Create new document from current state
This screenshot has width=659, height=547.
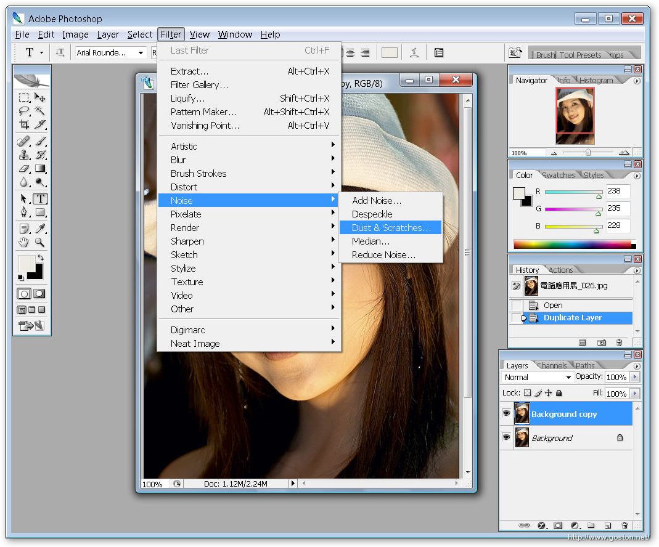[582, 342]
